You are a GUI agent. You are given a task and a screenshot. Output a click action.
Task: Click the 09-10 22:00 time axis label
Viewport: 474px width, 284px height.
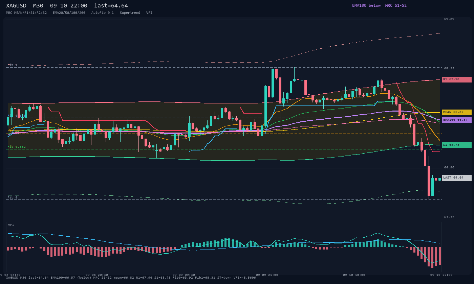point(441,275)
